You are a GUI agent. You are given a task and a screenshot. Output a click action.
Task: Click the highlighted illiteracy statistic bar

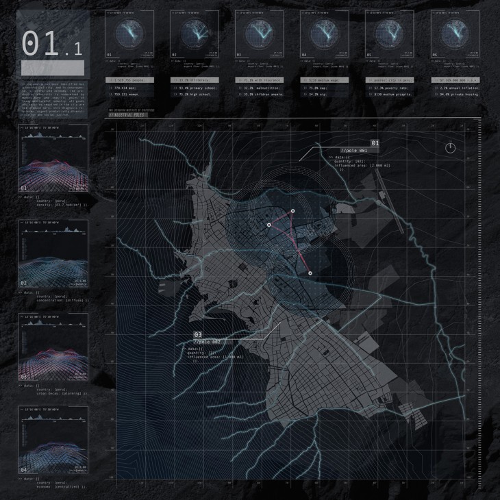coord(195,80)
